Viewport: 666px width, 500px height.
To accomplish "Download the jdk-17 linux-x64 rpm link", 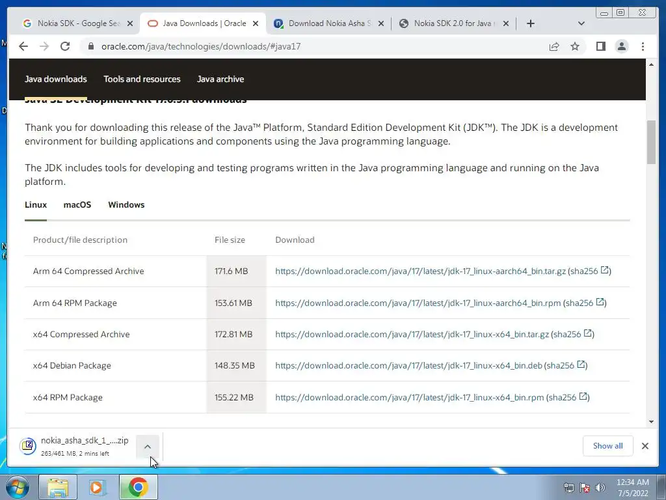I will 410,398.
